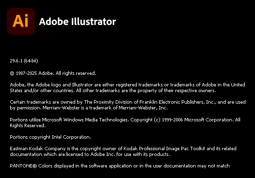Click the PANTONE Colors notice line

120,166
